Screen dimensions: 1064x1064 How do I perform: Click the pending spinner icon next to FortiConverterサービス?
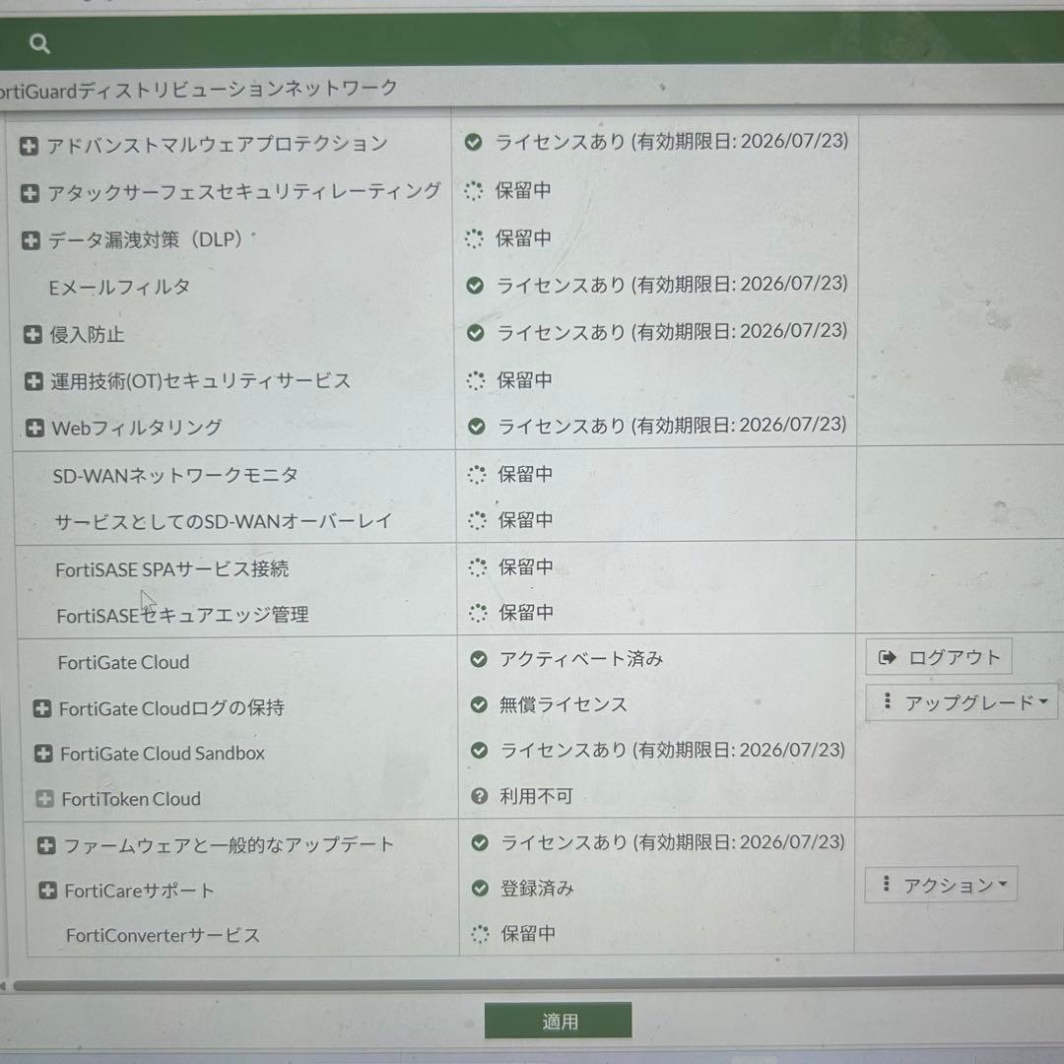click(x=480, y=934)
